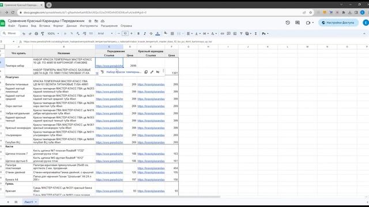Open merge cells dropdown

[x=180, y=33]
